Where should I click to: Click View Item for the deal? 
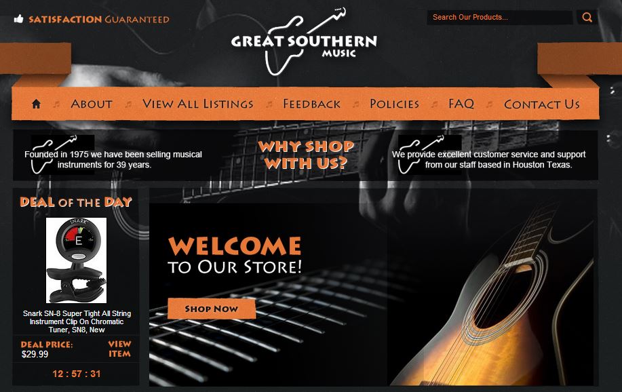coord(119,349)
